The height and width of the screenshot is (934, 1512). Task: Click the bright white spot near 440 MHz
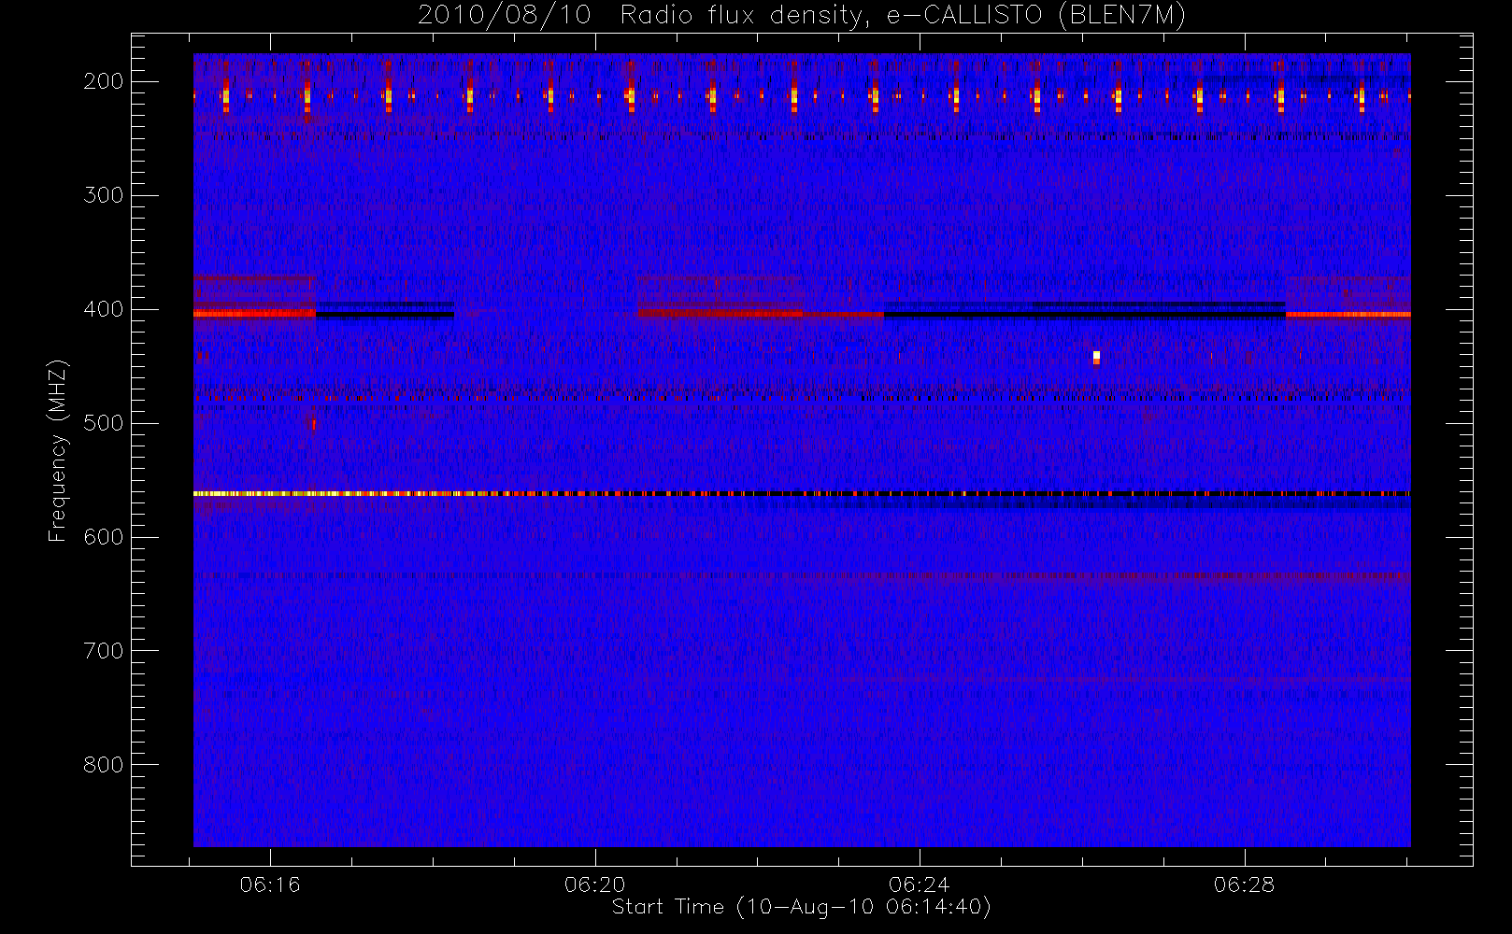click(x=1096, y=357)
